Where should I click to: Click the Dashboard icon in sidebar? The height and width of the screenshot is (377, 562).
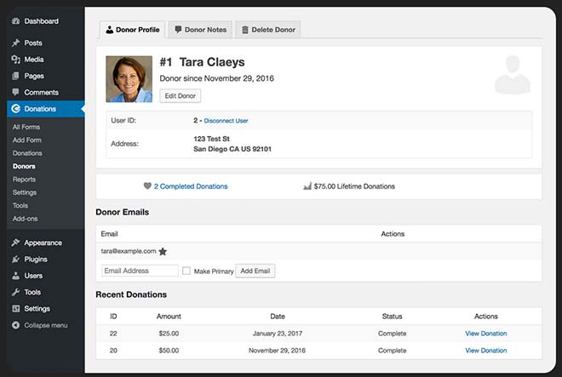tap(16, 20)
